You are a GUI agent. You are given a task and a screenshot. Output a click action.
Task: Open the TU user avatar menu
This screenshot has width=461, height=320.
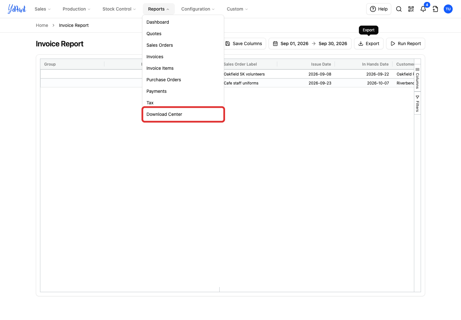[x=448, y=9]
